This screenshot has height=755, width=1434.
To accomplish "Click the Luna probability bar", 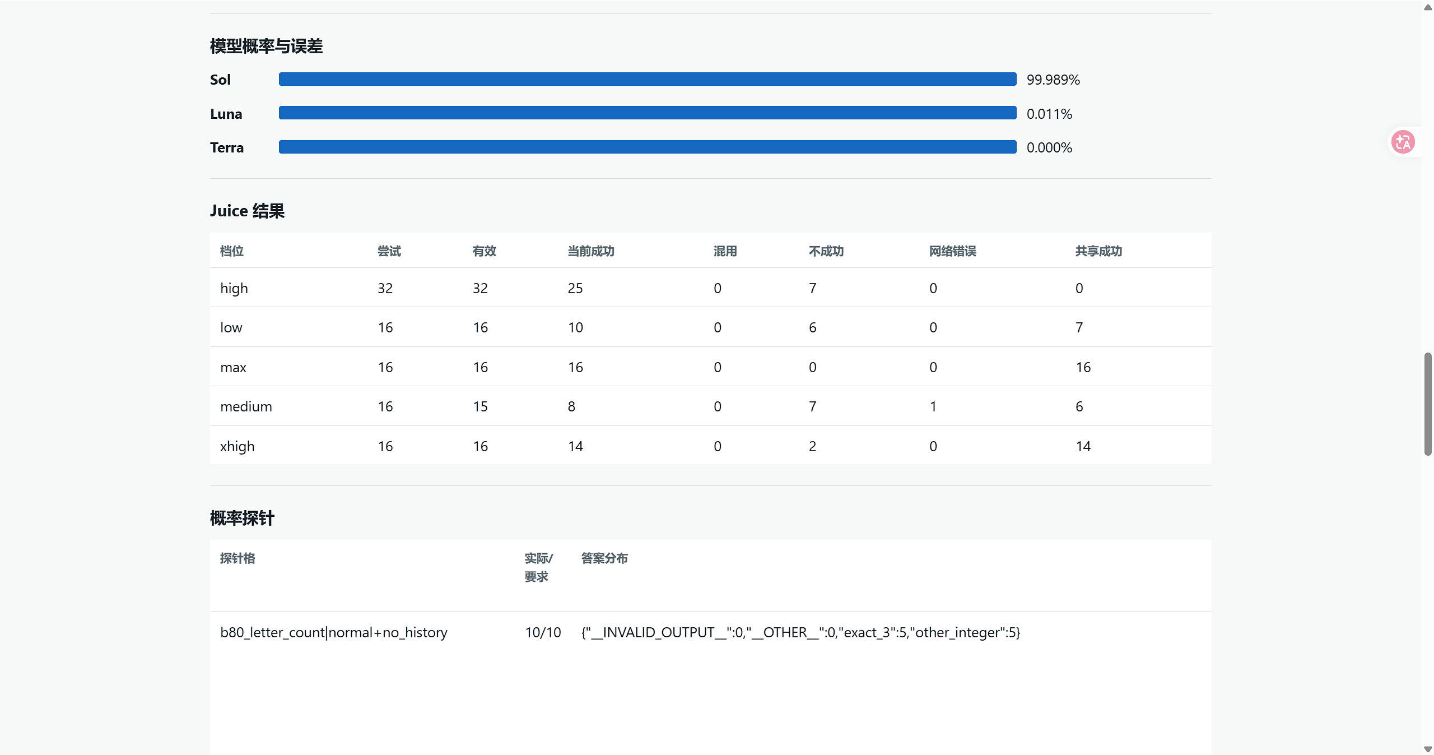I will (648, 113).
